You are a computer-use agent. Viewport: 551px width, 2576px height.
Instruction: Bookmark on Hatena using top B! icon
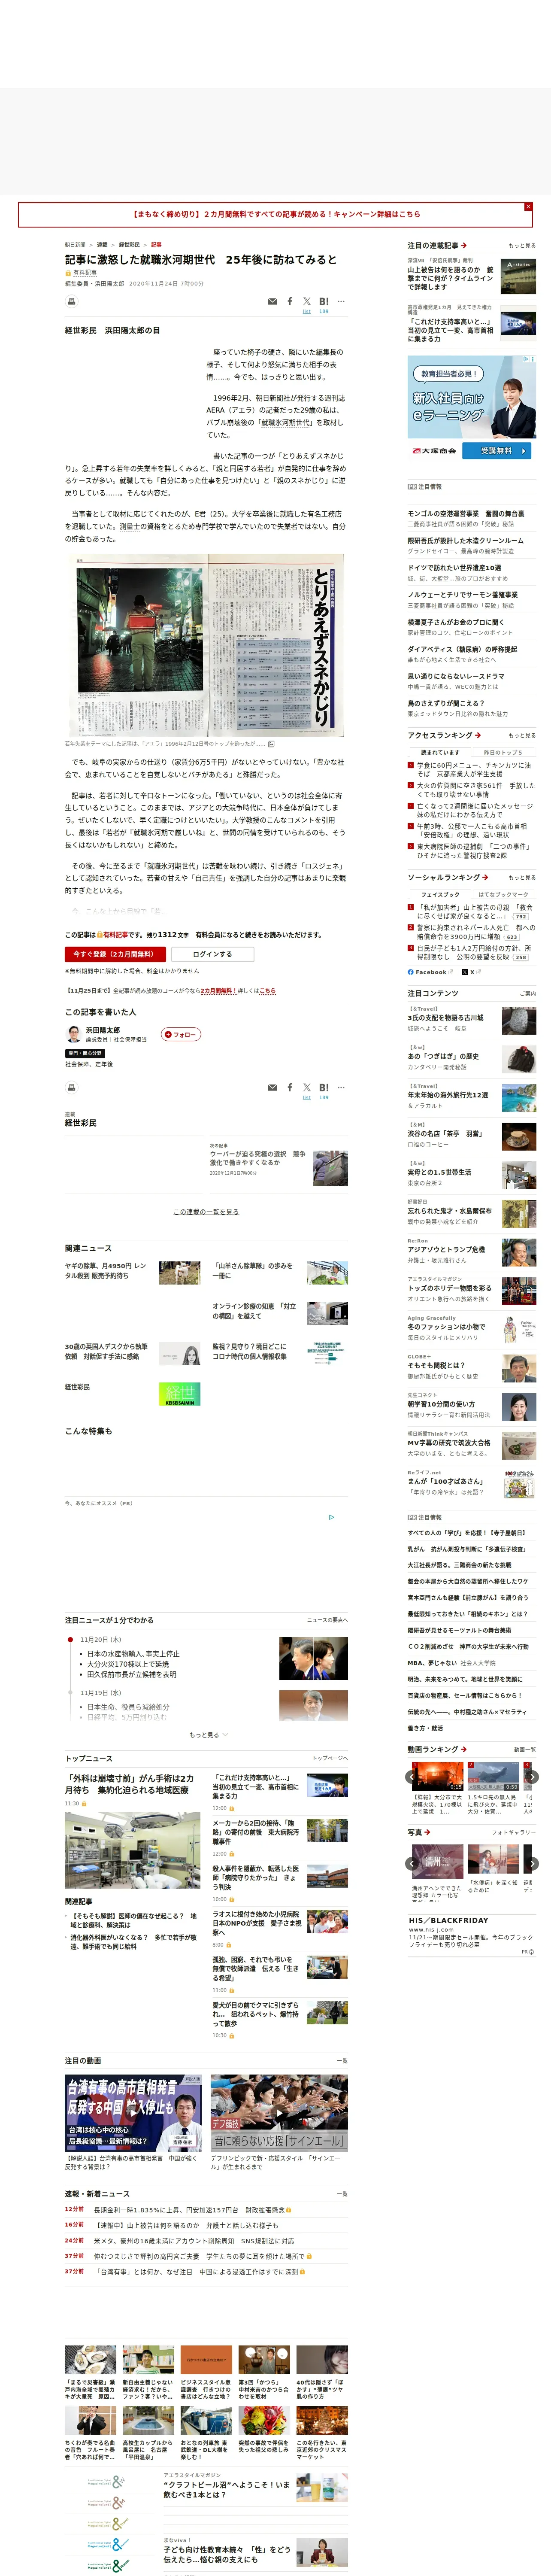324,301
